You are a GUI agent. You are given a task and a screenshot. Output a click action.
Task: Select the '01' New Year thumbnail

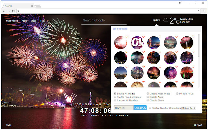click(137, 43)
